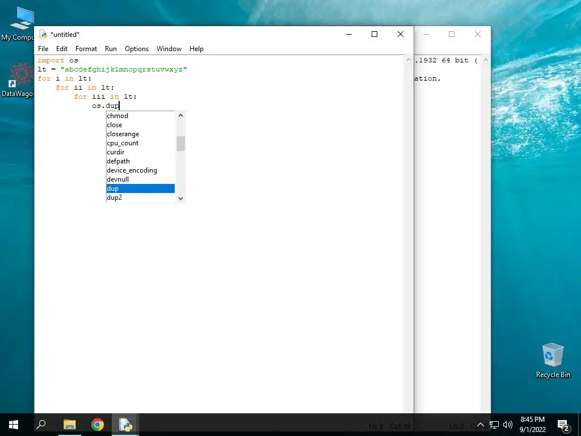Screen dimensions: 581x436
Task: Select cpu_count in autocomplete list
Action: [141, 143]
